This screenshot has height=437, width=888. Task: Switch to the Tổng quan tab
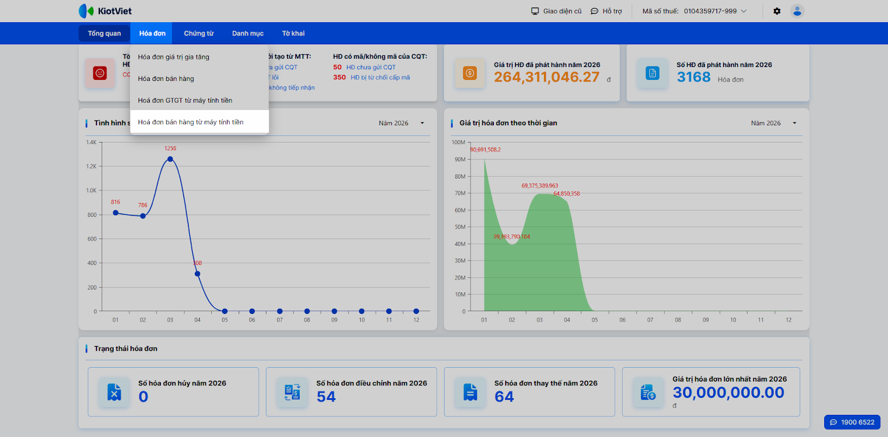[x=104, y=33]
